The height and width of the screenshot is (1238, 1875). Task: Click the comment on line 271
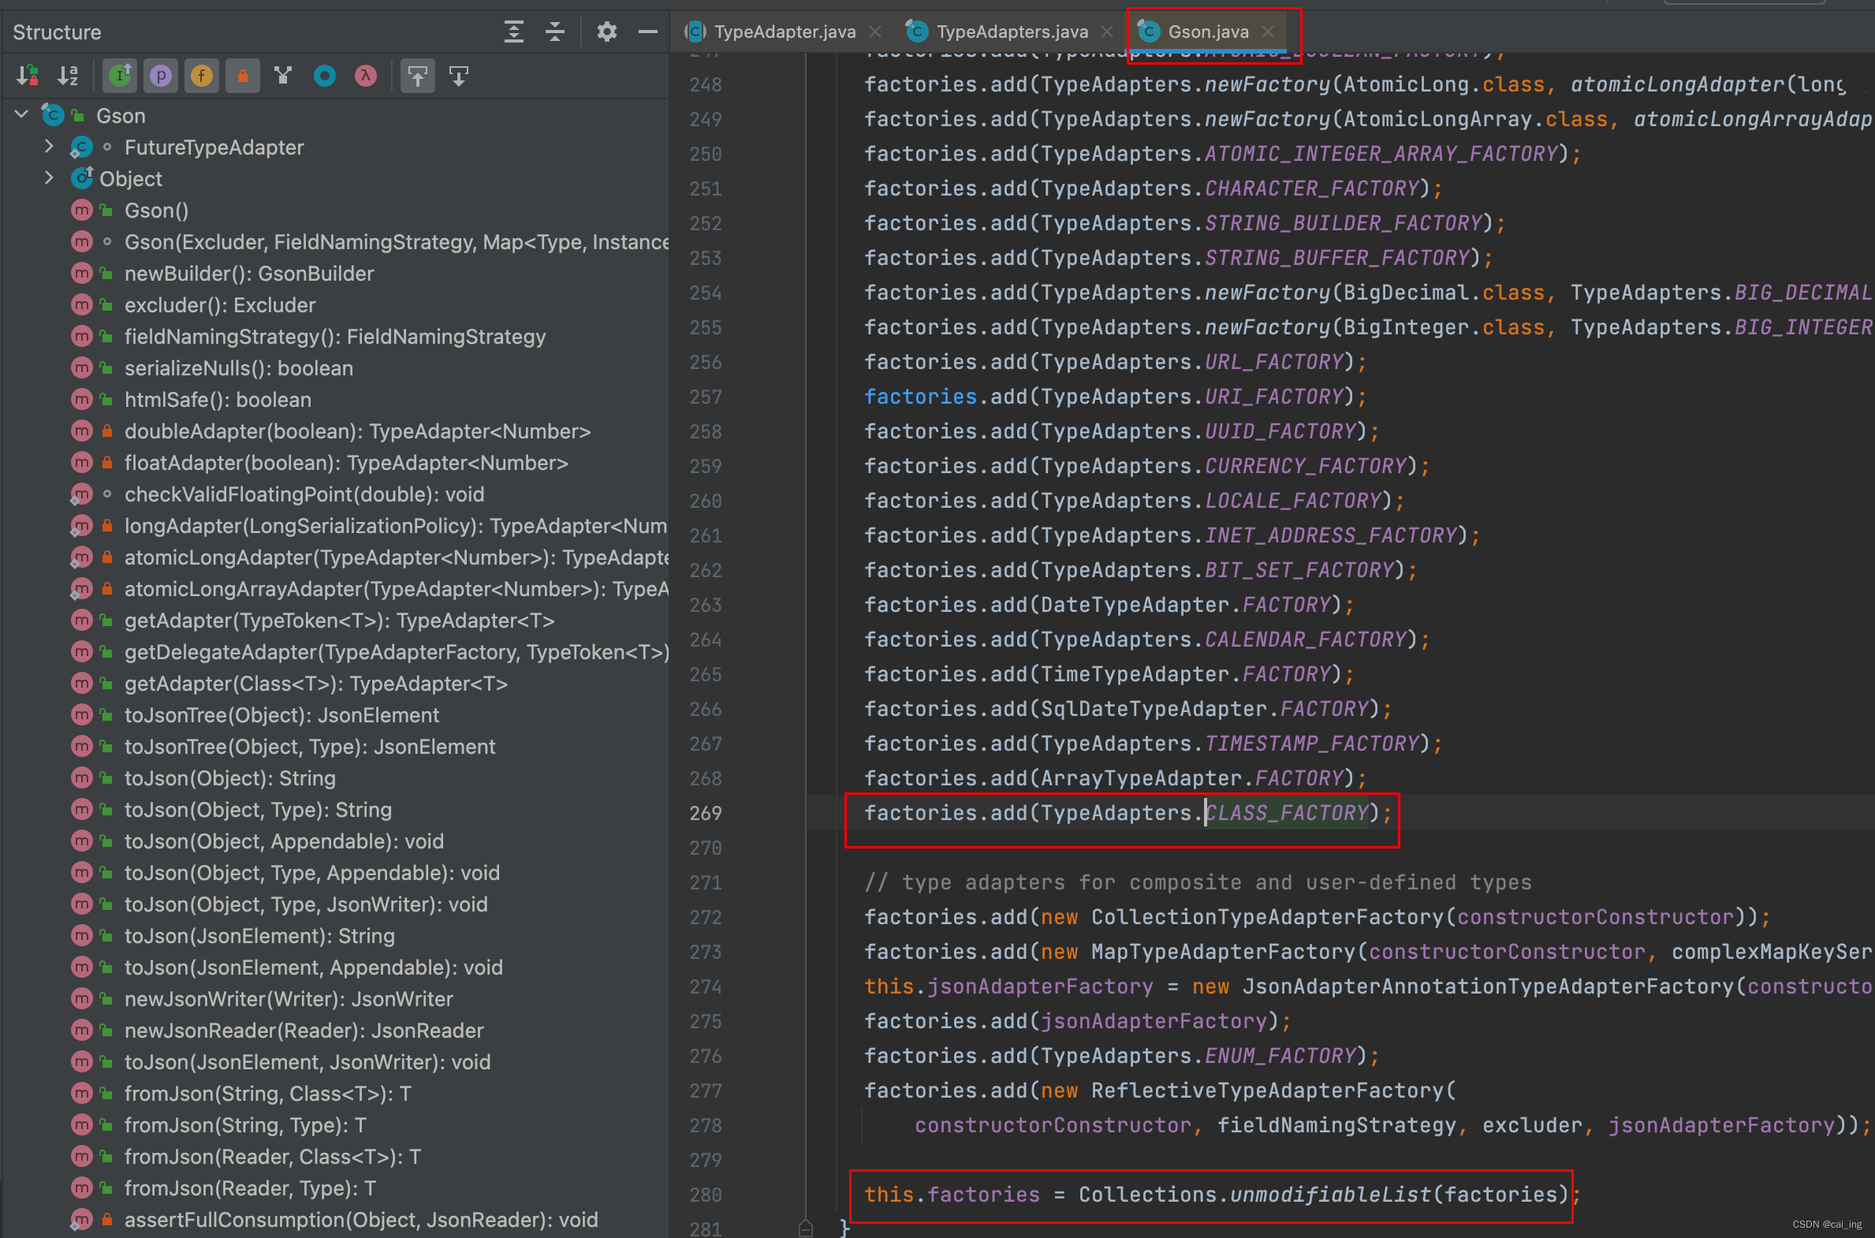coord(1198,882)
